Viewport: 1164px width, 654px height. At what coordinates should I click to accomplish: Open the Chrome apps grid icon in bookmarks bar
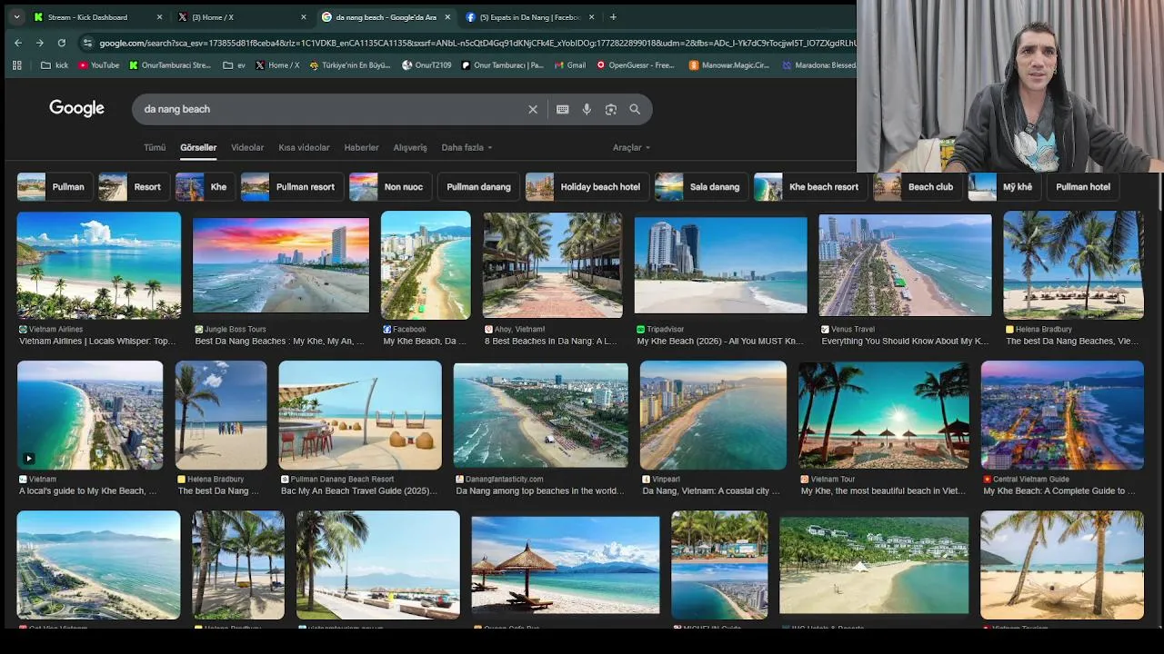(16, 65)
